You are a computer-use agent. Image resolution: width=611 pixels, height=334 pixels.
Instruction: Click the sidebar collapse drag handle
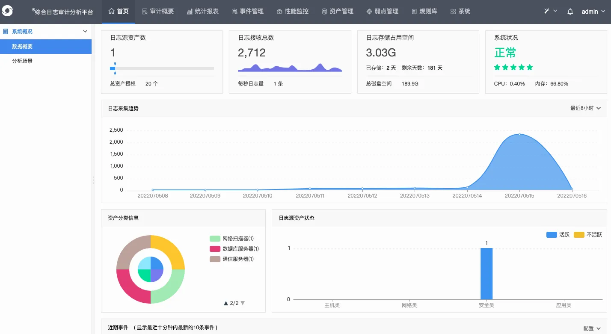point(93,180)
